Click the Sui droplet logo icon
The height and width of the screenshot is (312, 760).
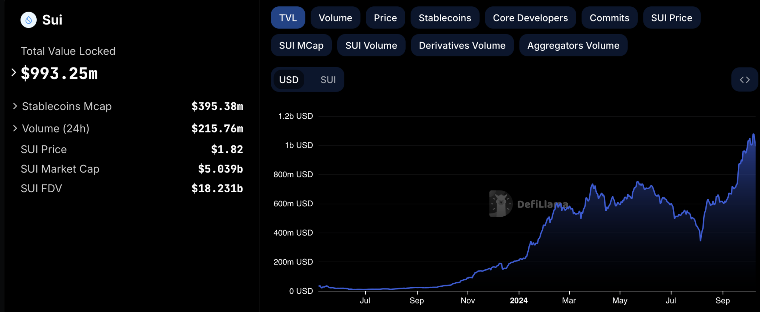pyautogui.click(x=29, y=20)
